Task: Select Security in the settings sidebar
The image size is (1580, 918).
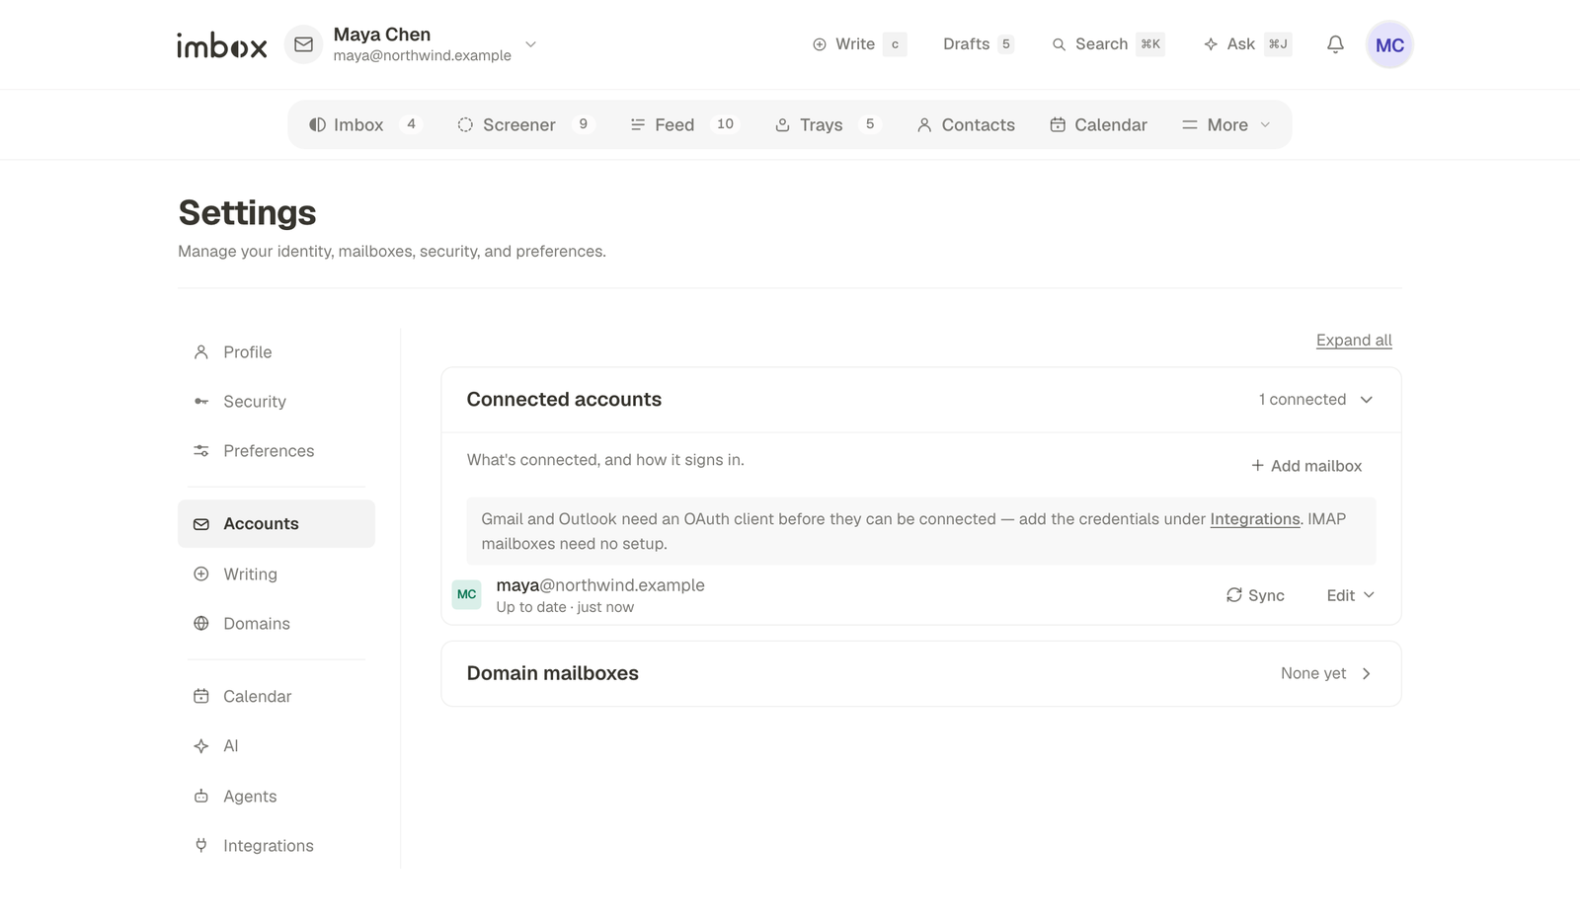Action: tap(276, 402)
